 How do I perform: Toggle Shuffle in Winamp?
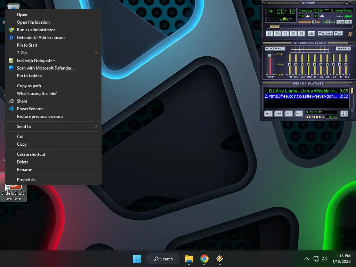click(x=325, y=33)
